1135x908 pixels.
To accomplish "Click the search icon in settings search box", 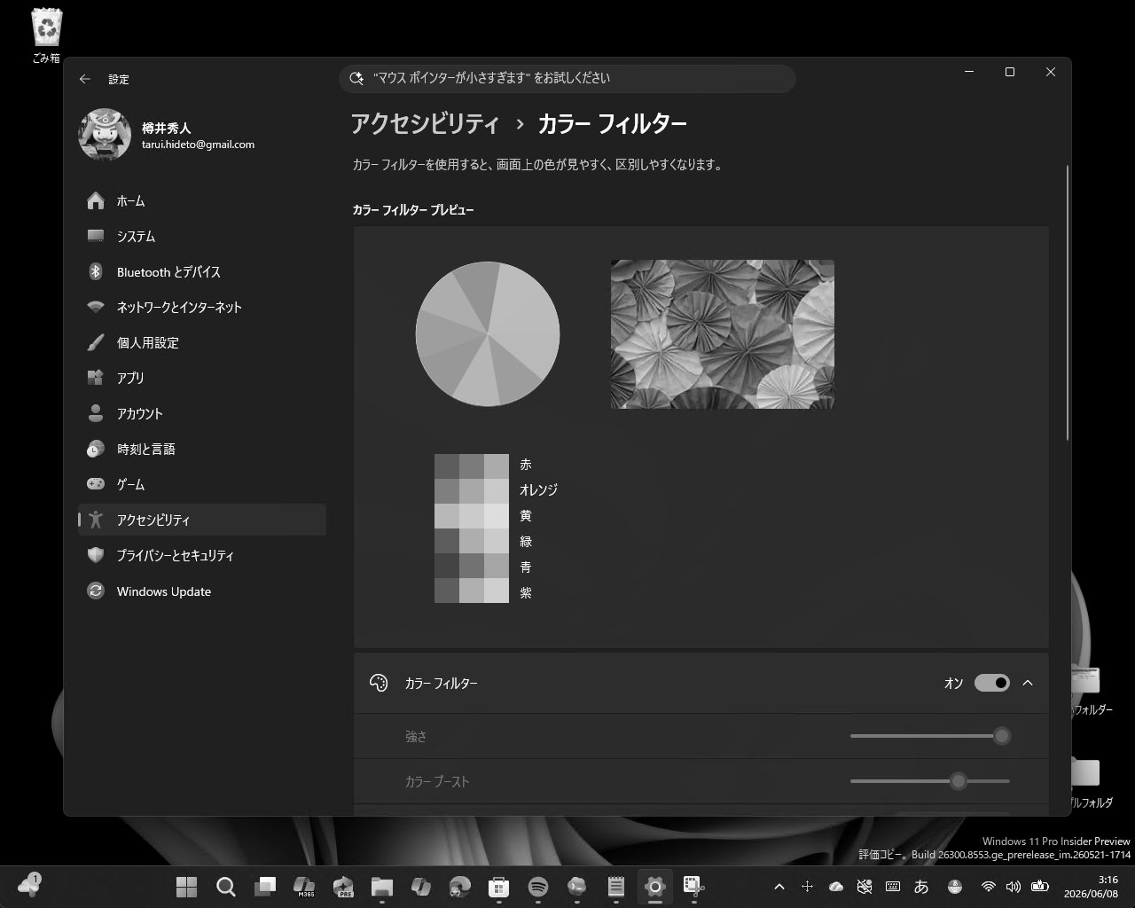I will 356,78.
